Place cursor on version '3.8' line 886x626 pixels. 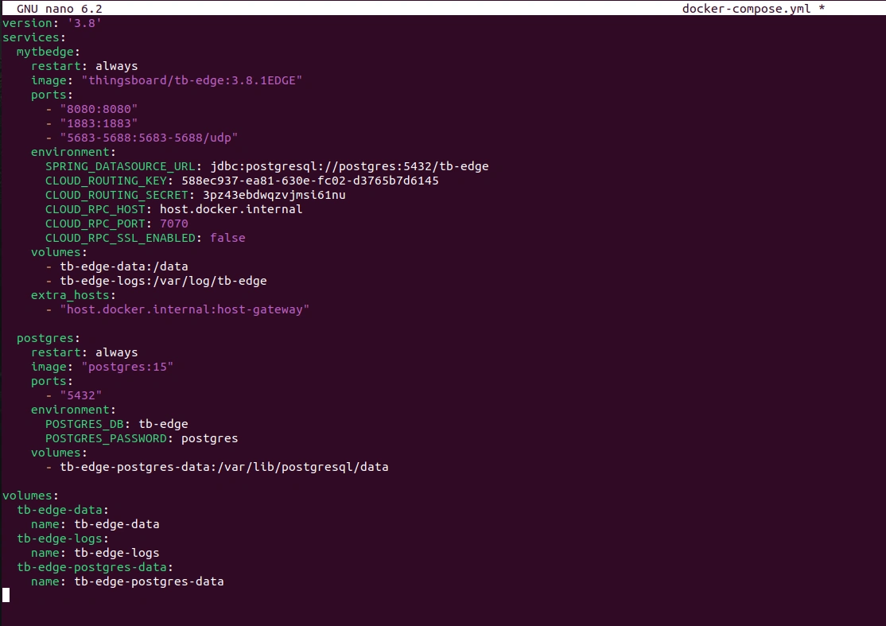(52, 23)
